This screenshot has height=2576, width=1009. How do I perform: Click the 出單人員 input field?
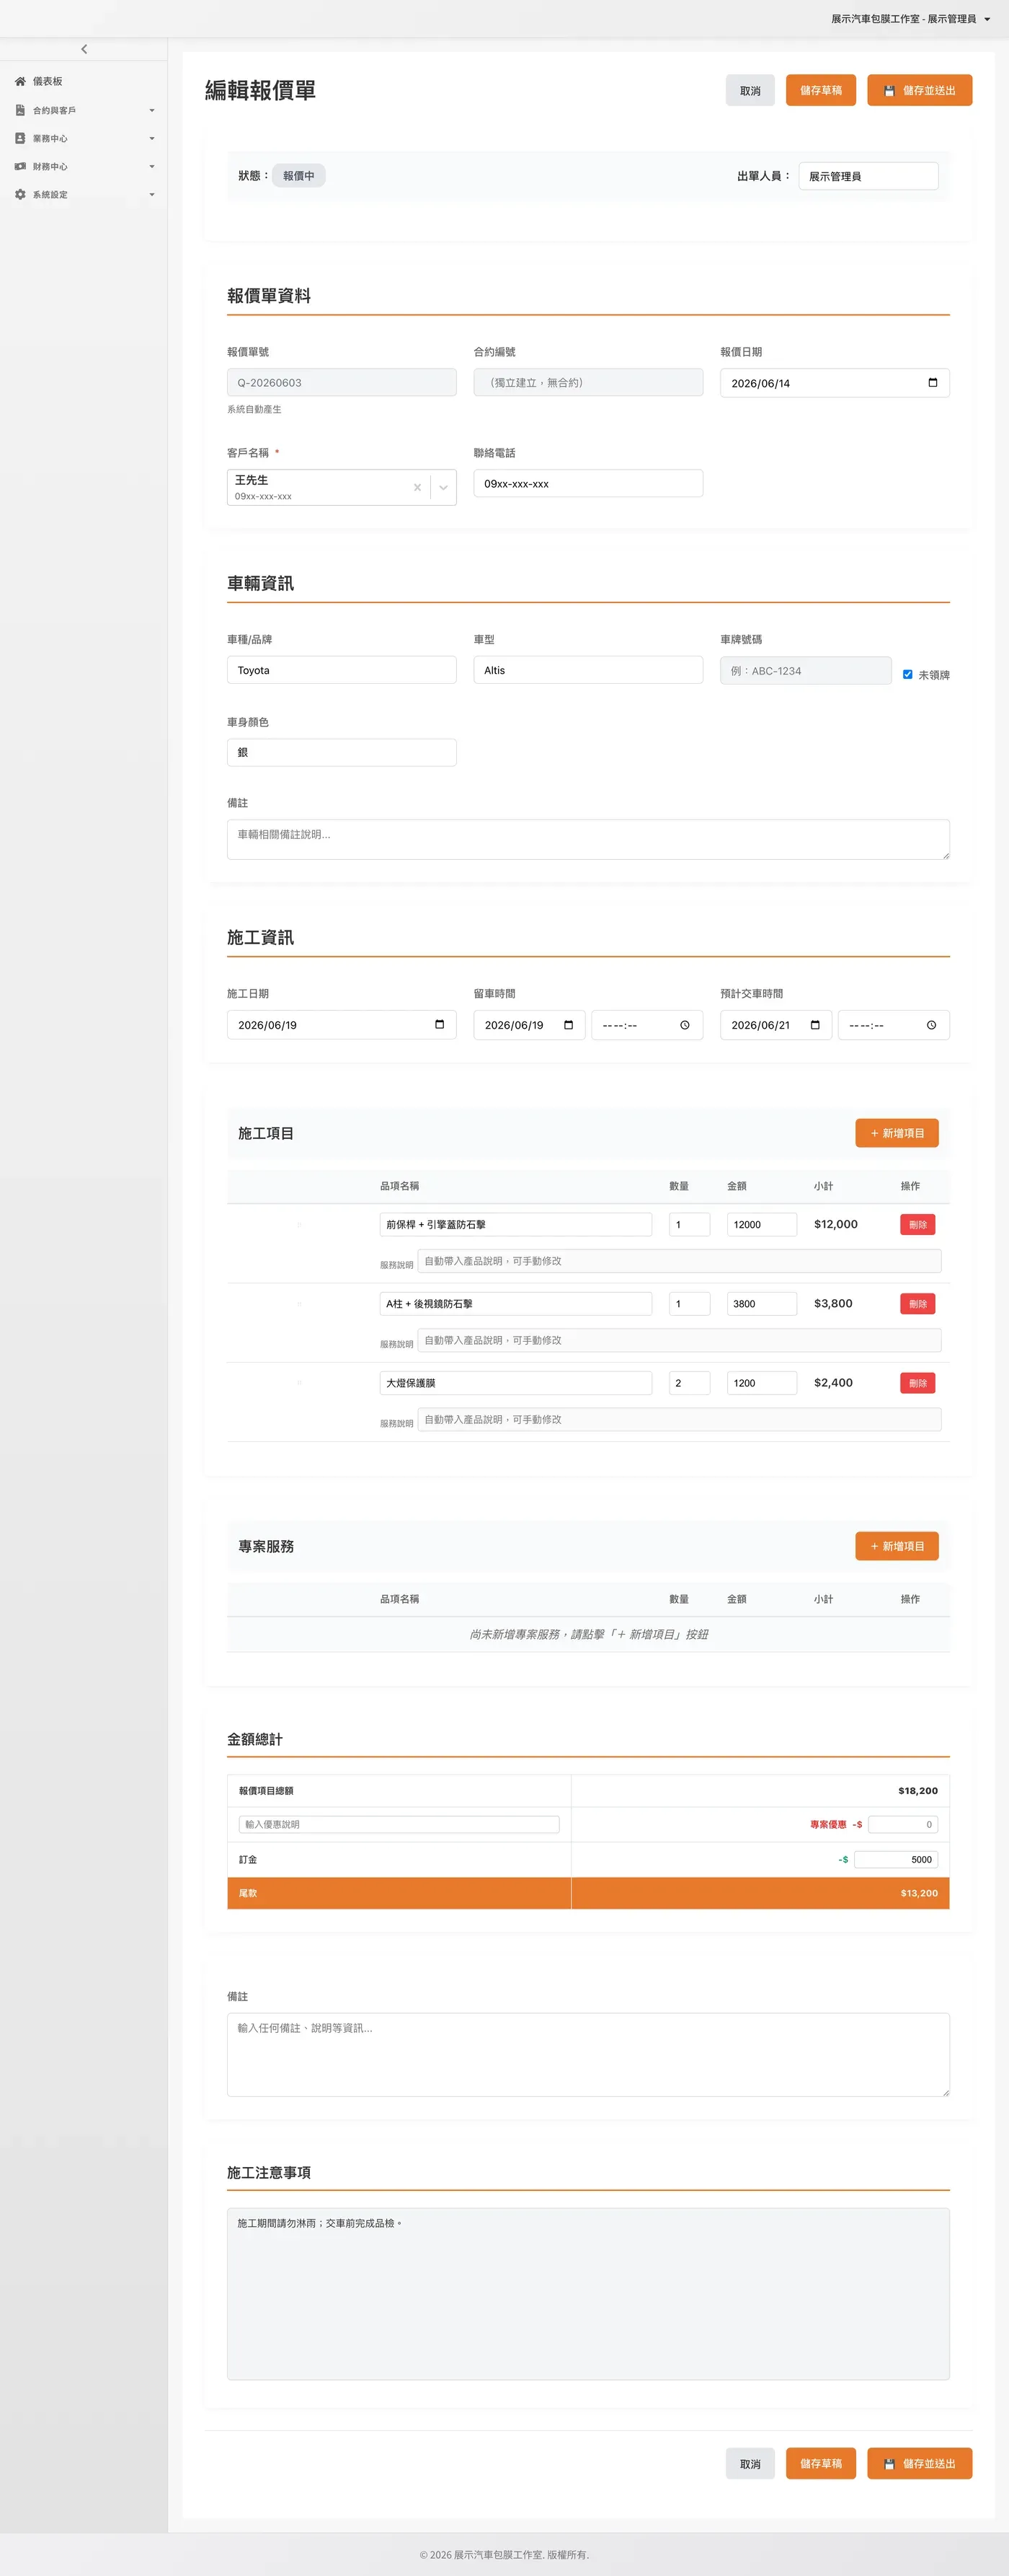(x=868, y=176)
